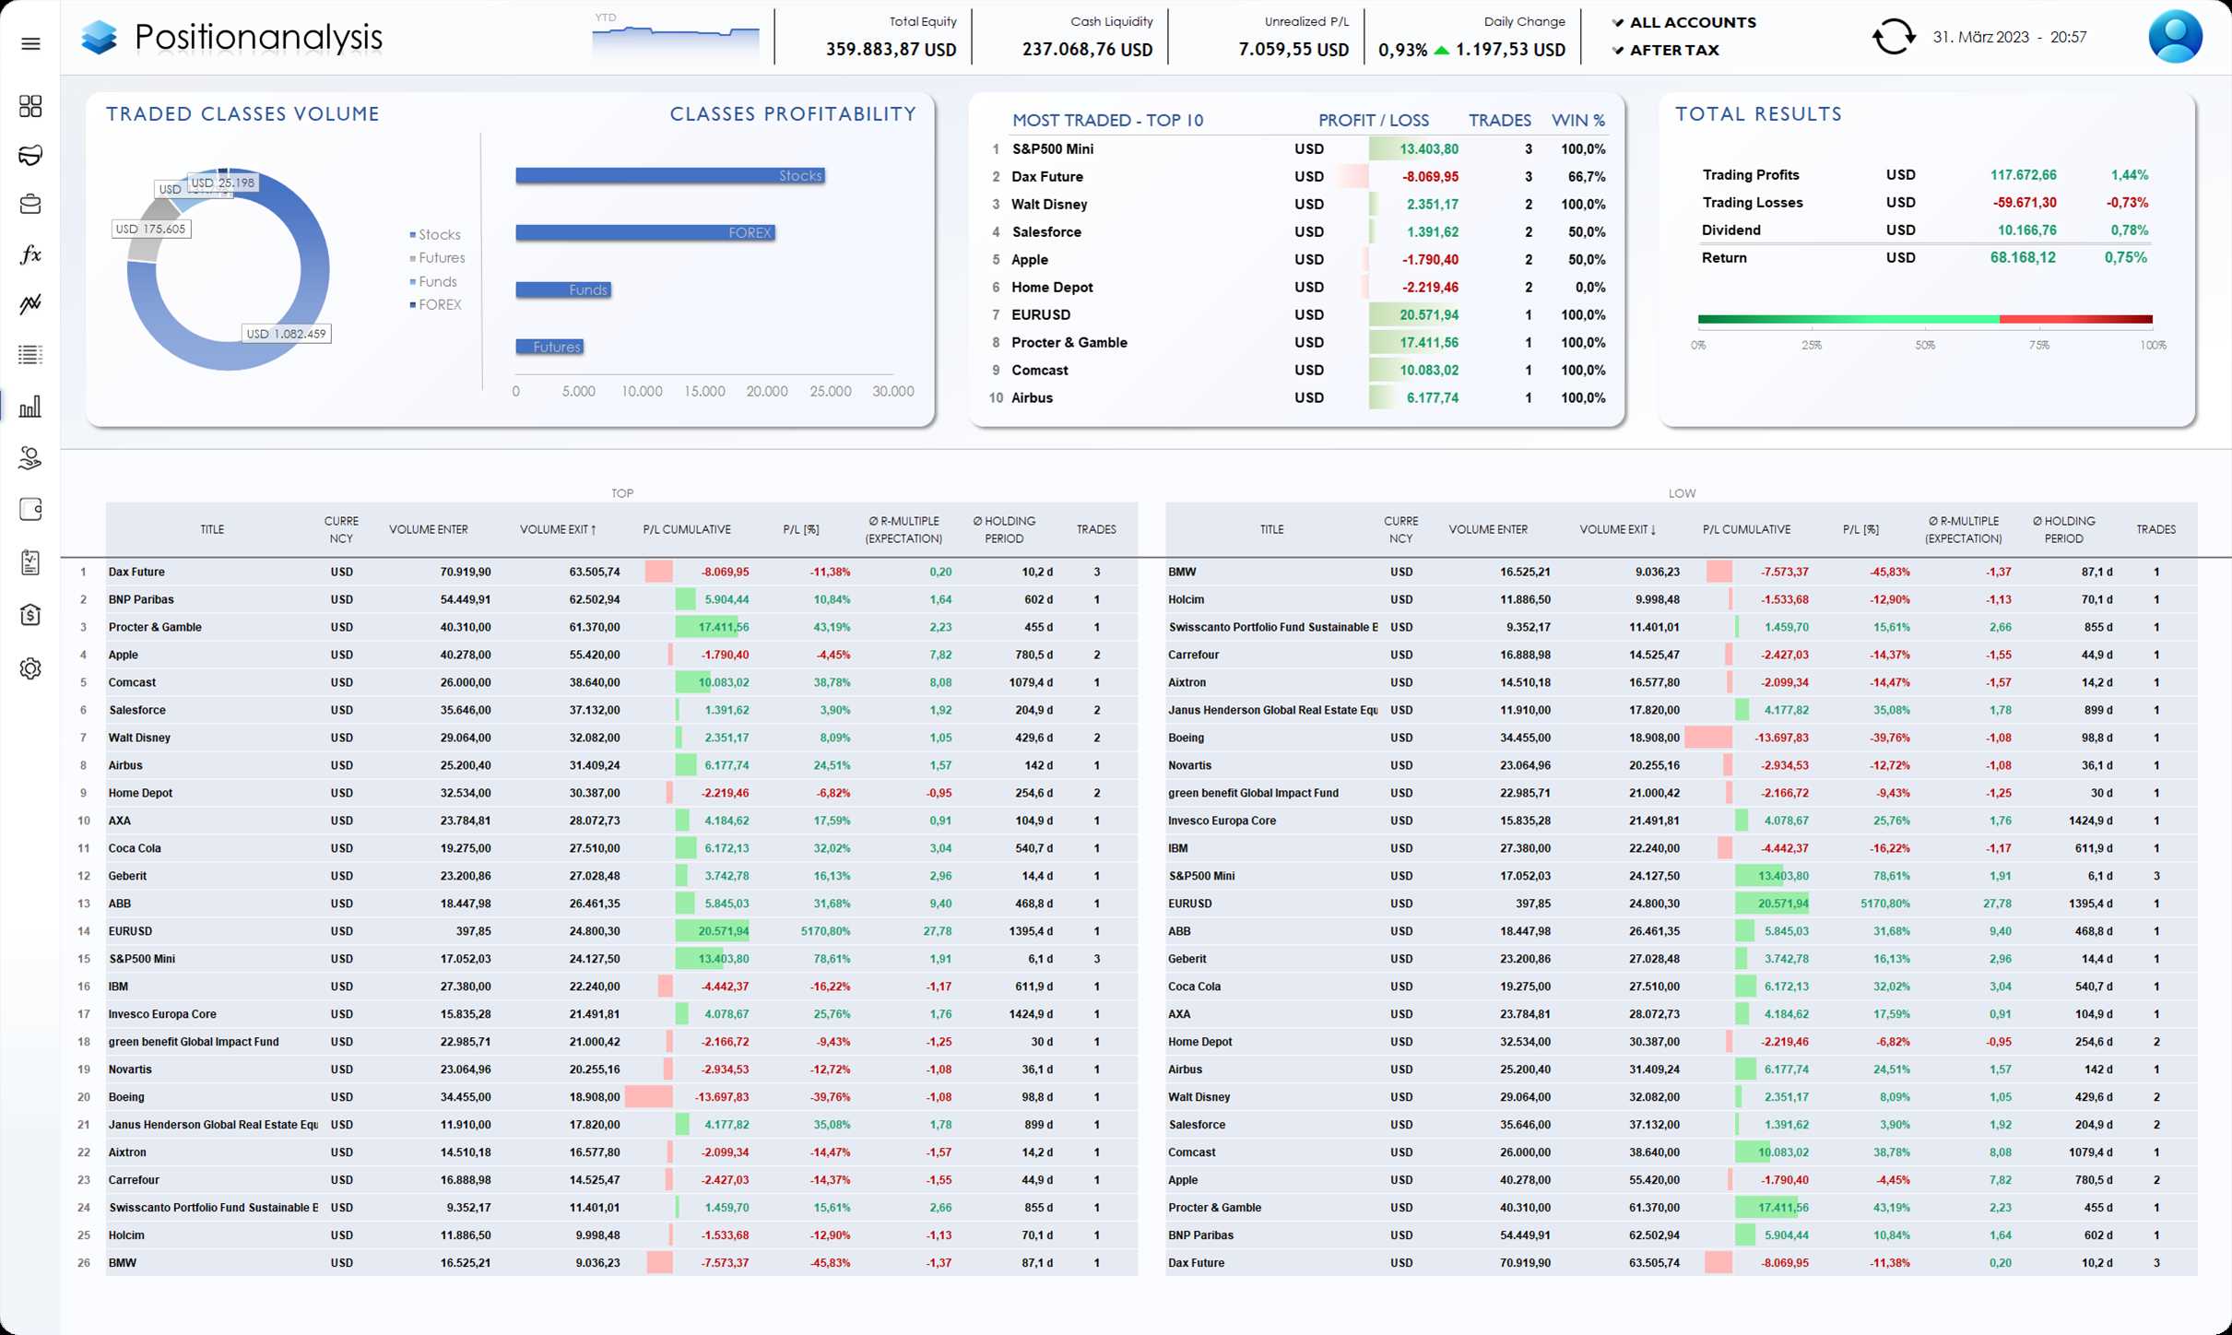
Task: Click the Futures profitability bar
Action: point(549,347)
